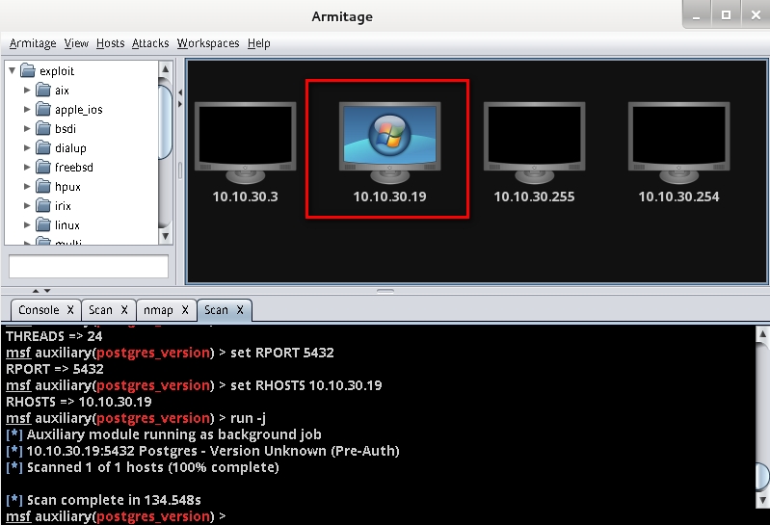Click the irix folder icon
770x525 pixels.
click(43, 205)
